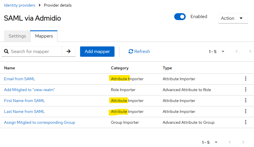The image size is (254, 147).
Task: Open kebab menu for Email from SAML
Action: pos(245,79)
